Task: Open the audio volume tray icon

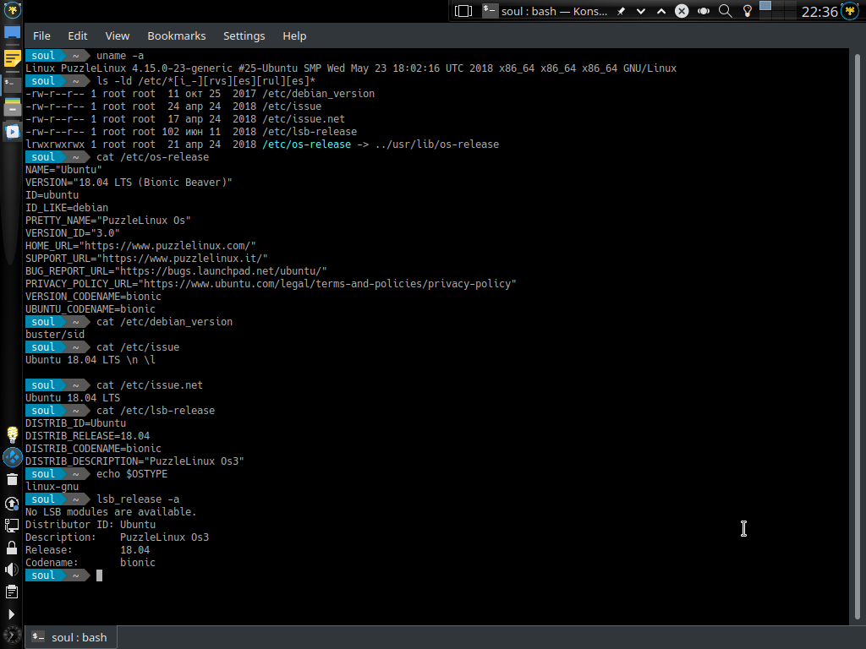Action: [x=12, y=570]
